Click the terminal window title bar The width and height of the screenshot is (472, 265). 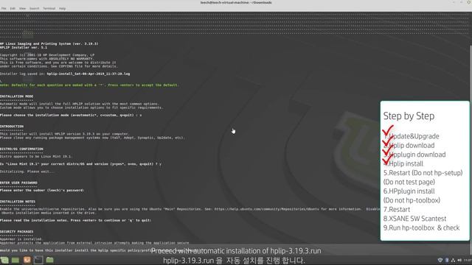click(236, 2)
